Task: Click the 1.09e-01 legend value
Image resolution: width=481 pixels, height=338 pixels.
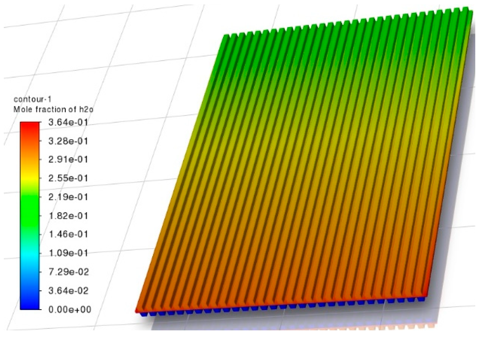Action: 68,253
